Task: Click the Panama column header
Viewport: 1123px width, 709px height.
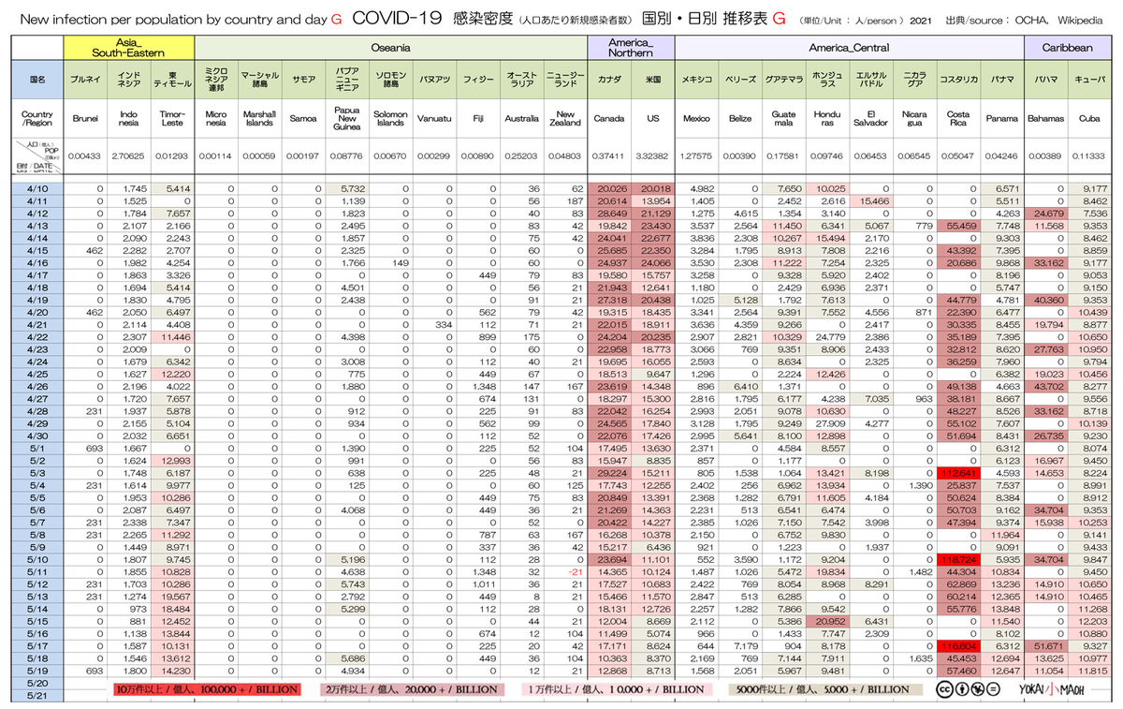Action: (x=1001, y=119)
